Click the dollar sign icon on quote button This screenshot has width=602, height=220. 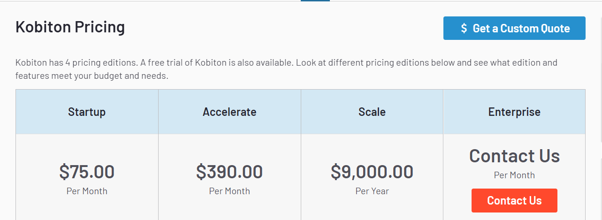pos(464,29)
